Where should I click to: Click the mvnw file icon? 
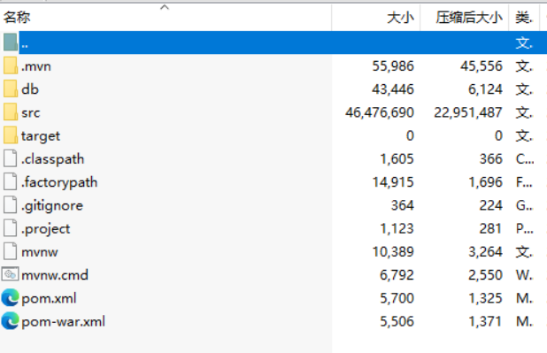point(10,251)
